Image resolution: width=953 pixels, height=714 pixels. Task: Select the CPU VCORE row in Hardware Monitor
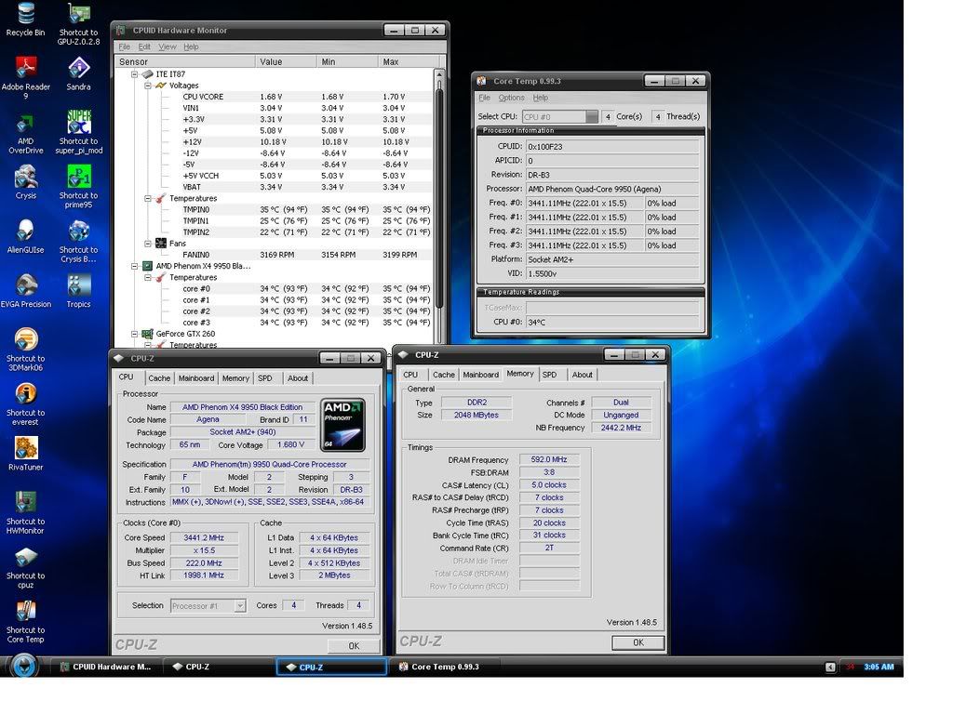click(275, 97)
